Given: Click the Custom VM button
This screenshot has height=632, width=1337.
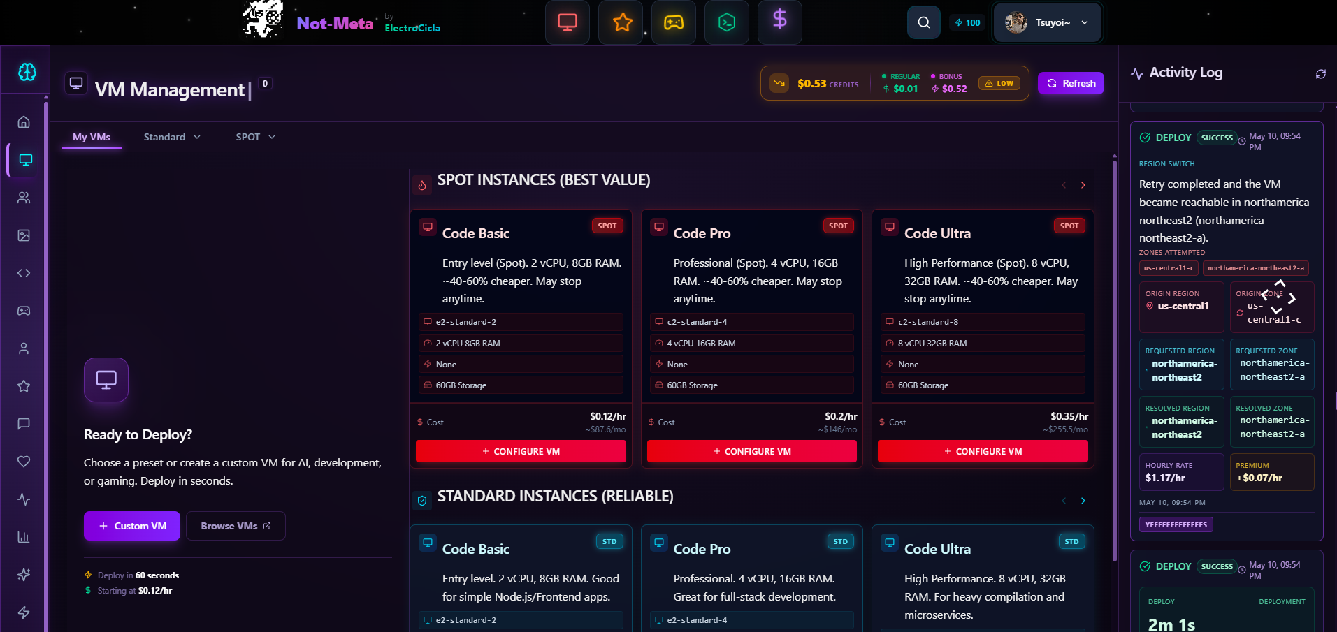Looking at the screenshot, I should click(132, 526).
